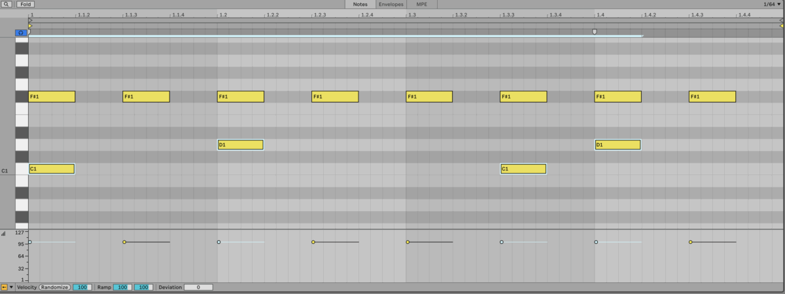Toggle the blue headphone preview button
Screen dimensions: 785x294
[x=21, y=32]
